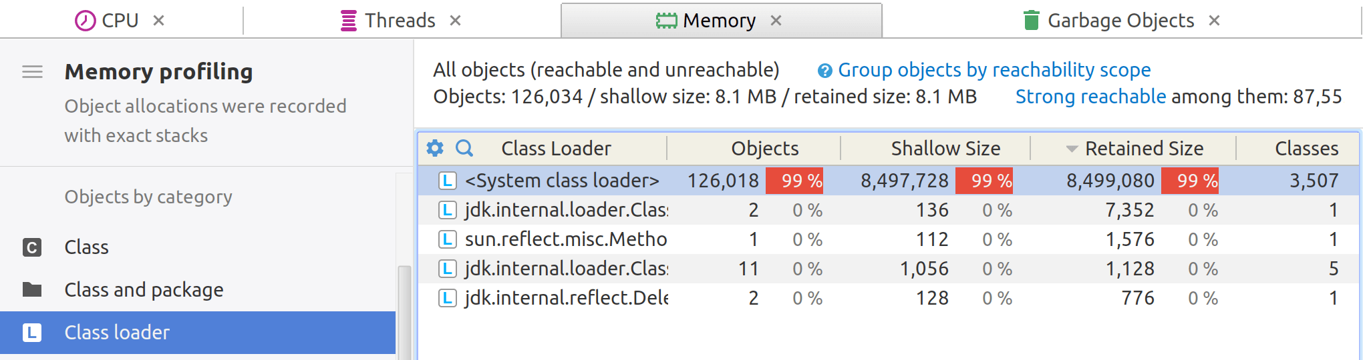Click the Garbage Objects trash bin icon
This screenshot has height=360, width=1363.
[1032, 21]
